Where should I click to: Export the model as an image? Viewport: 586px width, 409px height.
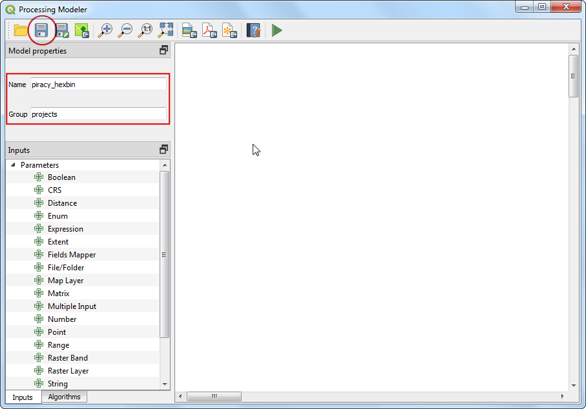189,30
